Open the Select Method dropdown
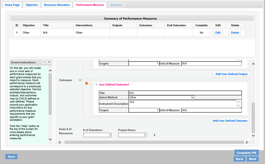Screen dimensions: 265x164 [x=162, y=97]
